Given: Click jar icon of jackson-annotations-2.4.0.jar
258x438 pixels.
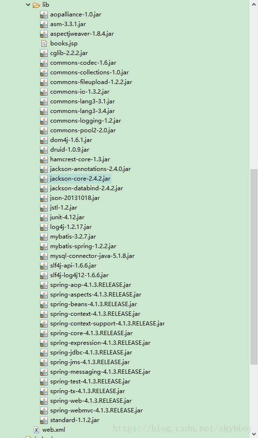Looking at the screenshot, I should pyautogui.click(x=44, y=169).
